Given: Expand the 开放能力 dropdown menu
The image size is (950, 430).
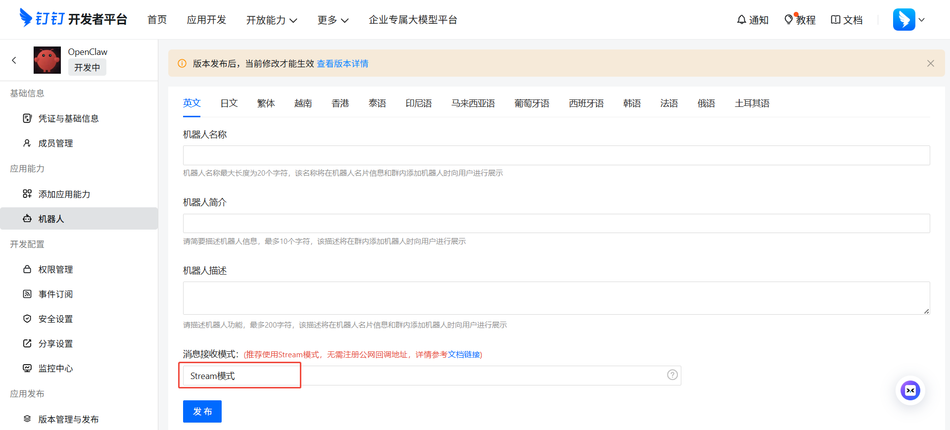Looking at the screenshot, I should point(272,20).
